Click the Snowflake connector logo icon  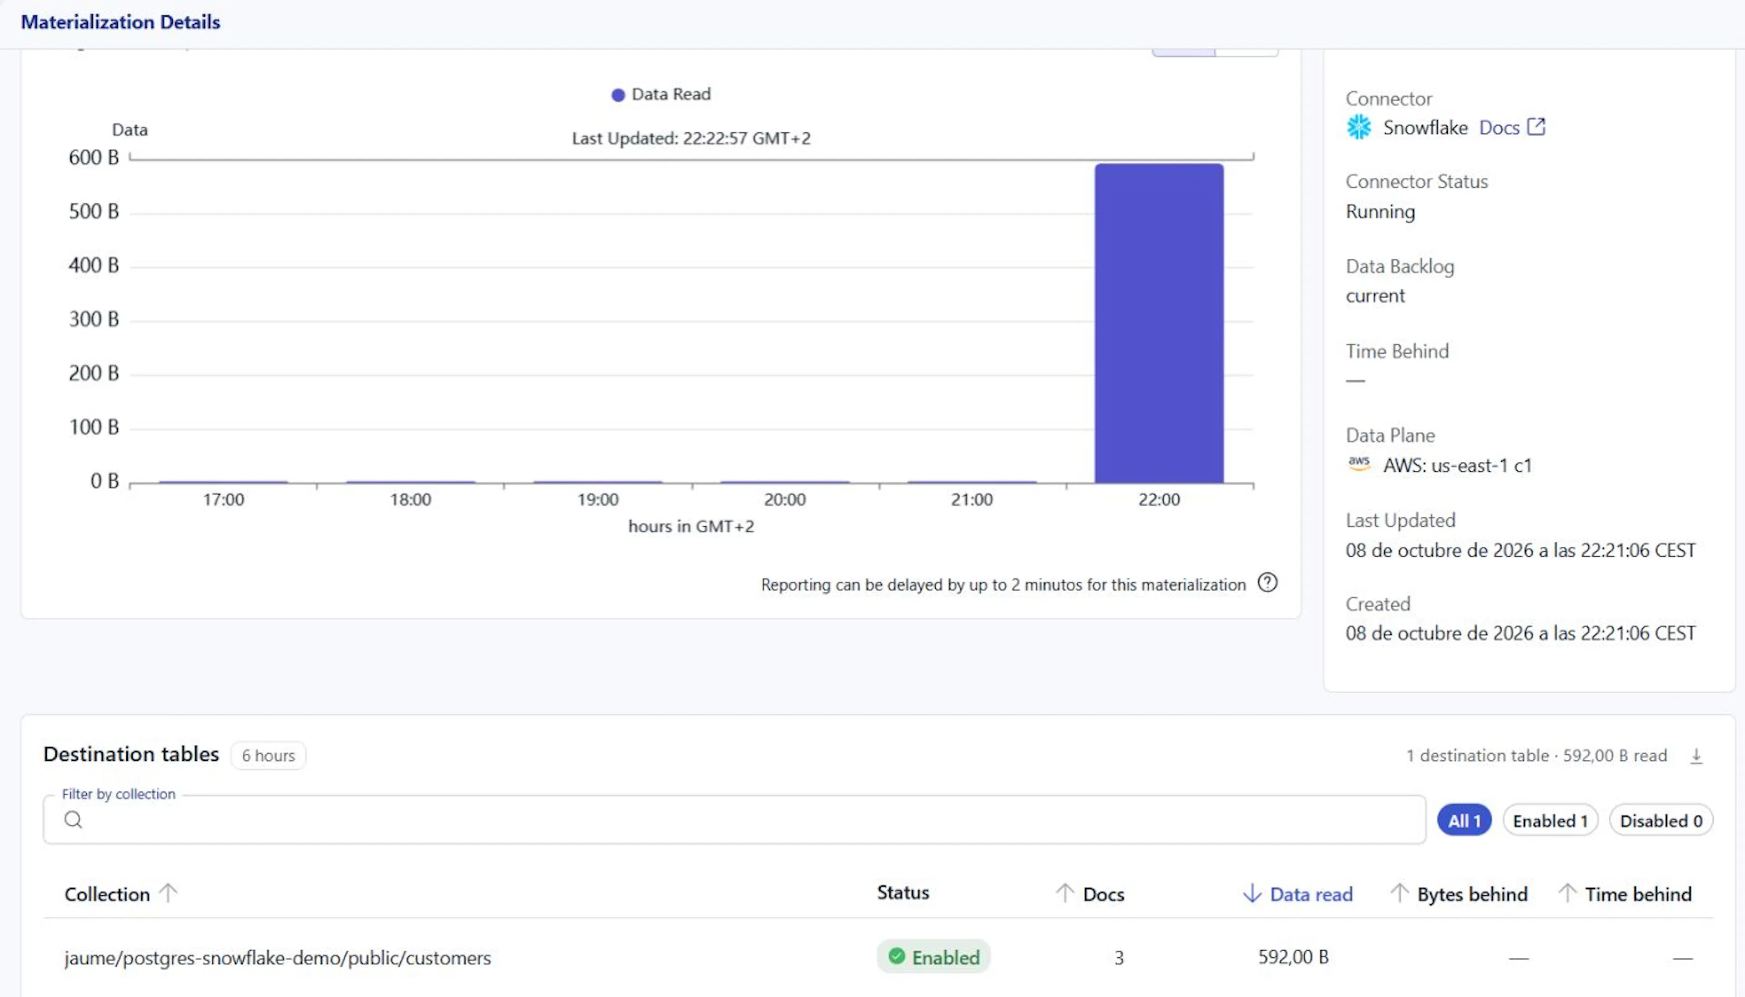pos(1359,127)
